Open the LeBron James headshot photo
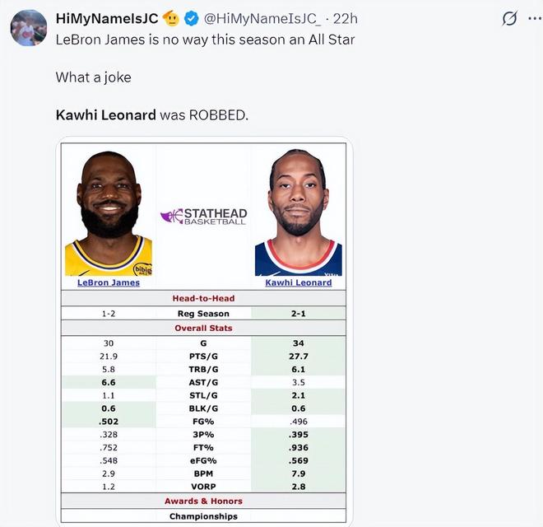This screenshot has width=543, height=527. [109, 212]
